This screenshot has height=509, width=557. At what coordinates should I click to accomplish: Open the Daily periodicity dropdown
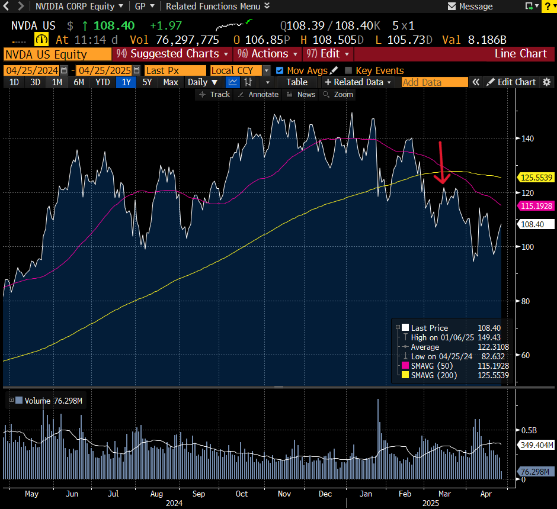pyautogui.click(x=203, y=82)
